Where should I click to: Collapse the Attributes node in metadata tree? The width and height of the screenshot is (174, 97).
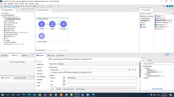coord(144,74)
